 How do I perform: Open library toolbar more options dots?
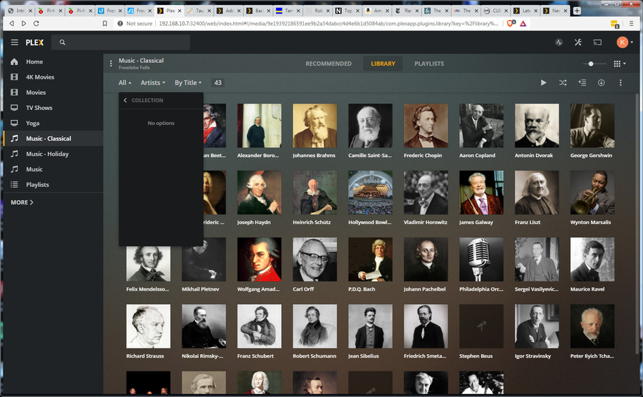point(620,83)
